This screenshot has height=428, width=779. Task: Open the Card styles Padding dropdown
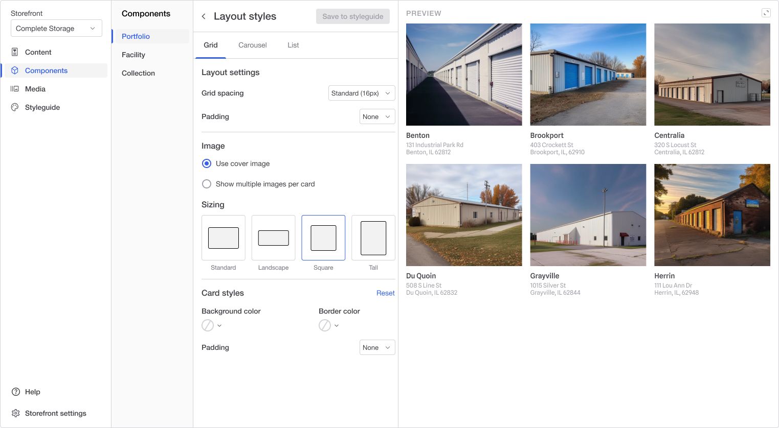pyautogui.click(x=377, y=347)
